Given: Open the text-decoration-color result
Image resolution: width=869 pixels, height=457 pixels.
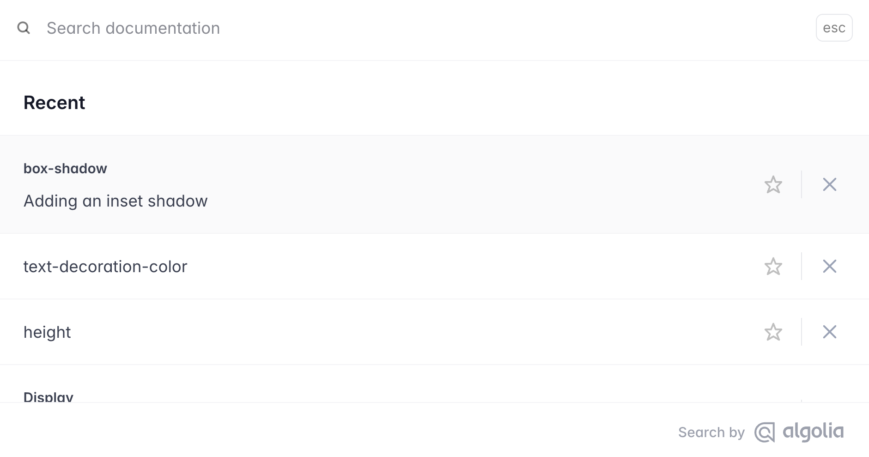Looking at the screenshot, I should pyautogui.click(x=105, y=267).
